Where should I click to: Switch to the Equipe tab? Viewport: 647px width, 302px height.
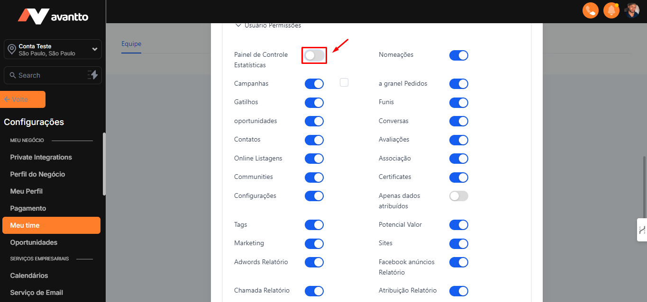[x=131, y=44]
